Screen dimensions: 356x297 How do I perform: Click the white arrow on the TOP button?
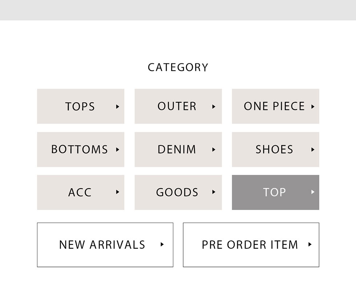click(313, 192)
